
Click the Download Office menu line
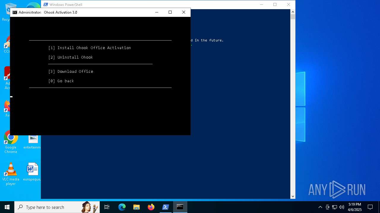[x=71, y=71]
